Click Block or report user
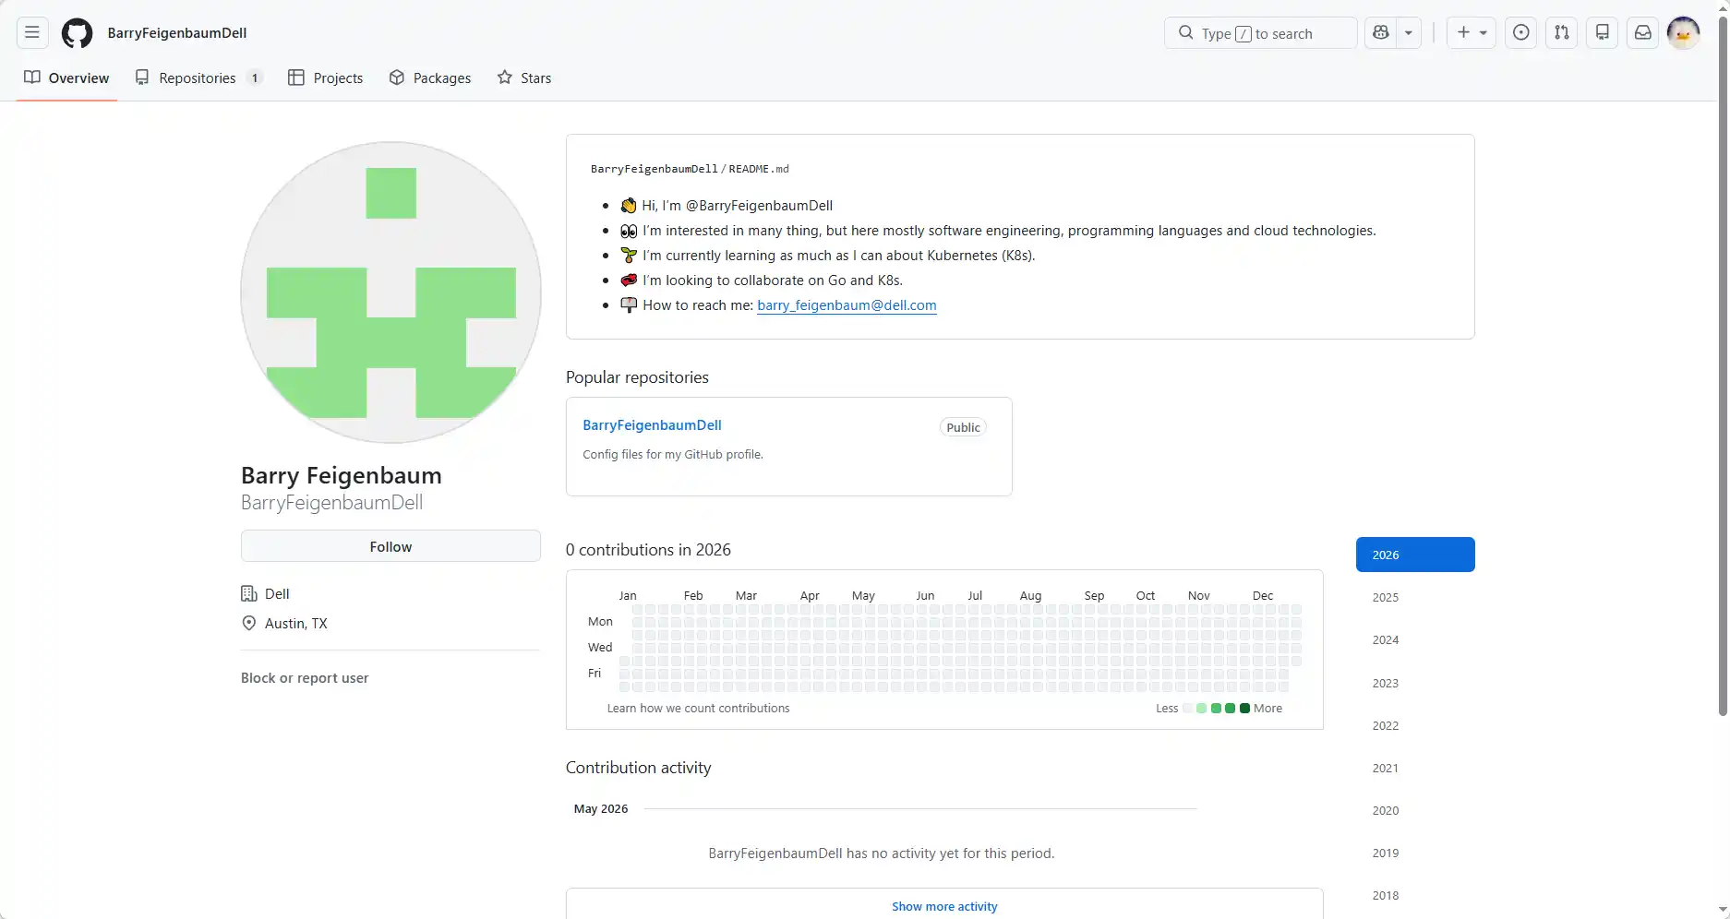The width and height of the screenshot is (1730, 919). pos(305,678)
